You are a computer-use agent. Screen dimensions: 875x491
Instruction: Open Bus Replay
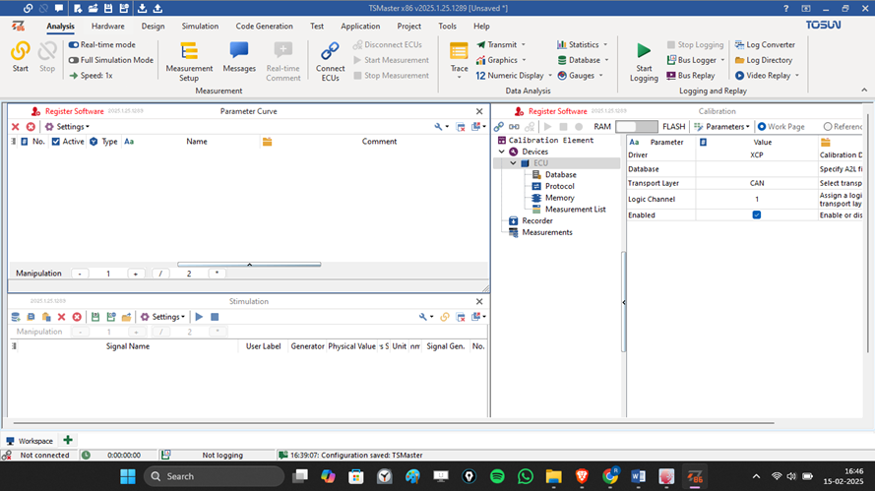point(690,76)
